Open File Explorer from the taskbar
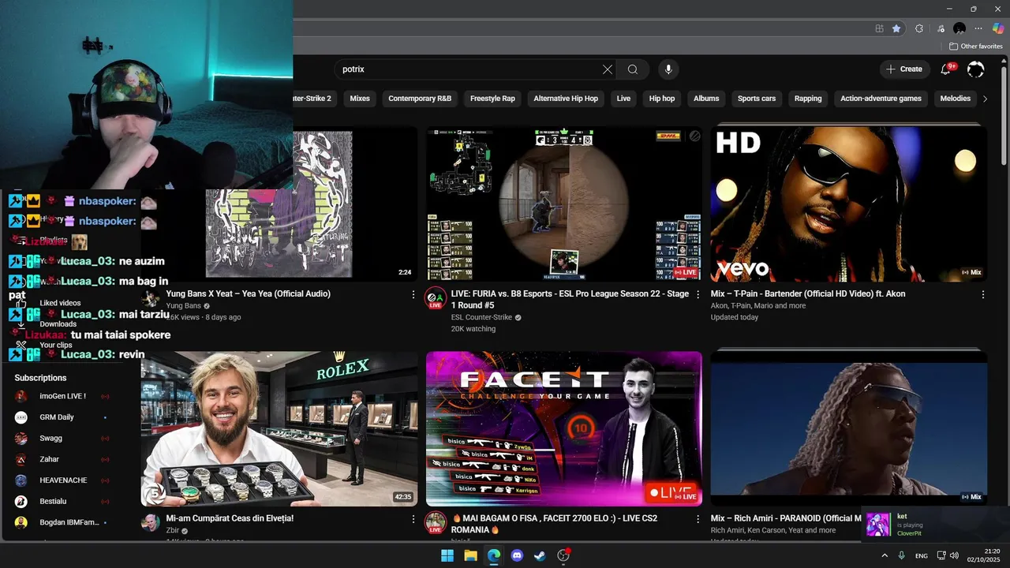The width and height of the screenshot is (1010, 568). pos(470,555)
